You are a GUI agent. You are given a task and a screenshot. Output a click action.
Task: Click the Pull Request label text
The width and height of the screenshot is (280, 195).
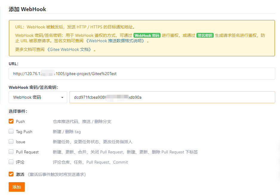point(27,152)
